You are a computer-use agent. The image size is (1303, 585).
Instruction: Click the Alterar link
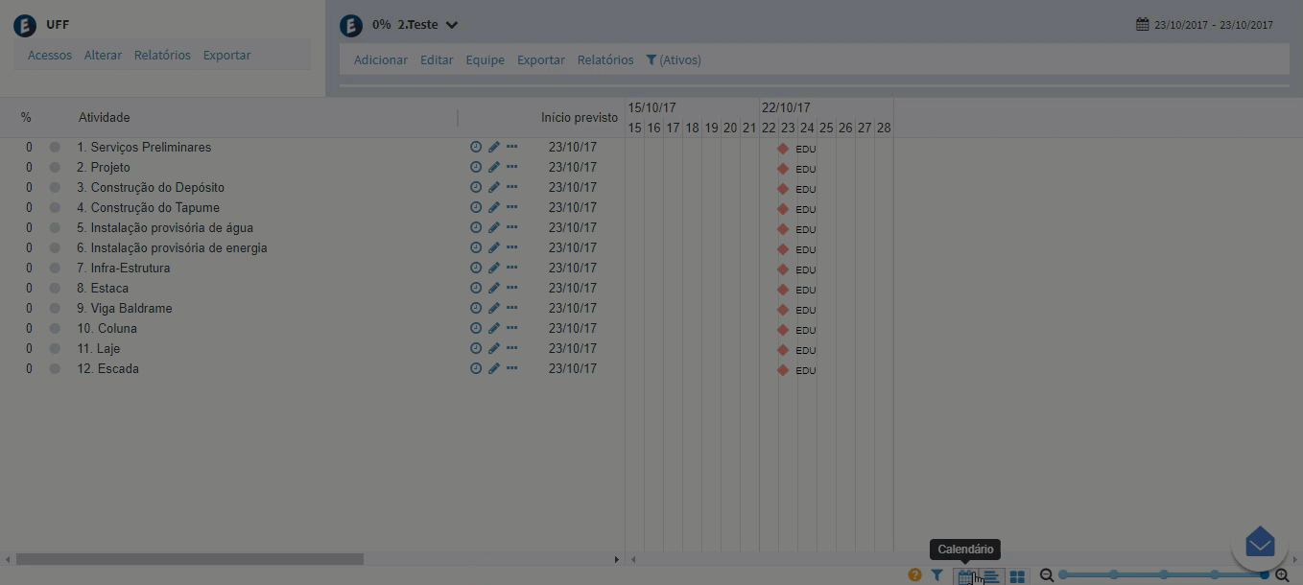click(103, 55)
